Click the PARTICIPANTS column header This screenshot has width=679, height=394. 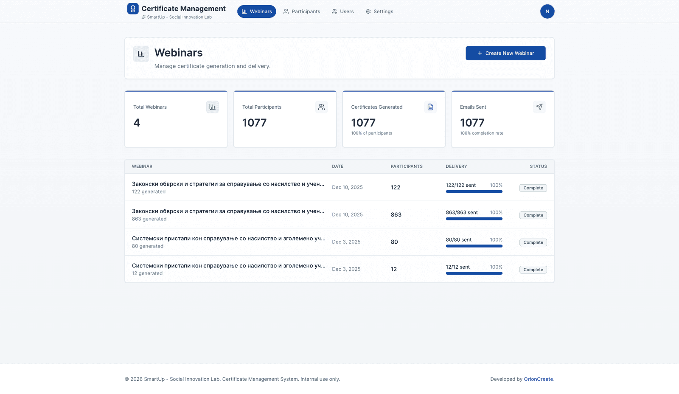click(x=407, y=166)
